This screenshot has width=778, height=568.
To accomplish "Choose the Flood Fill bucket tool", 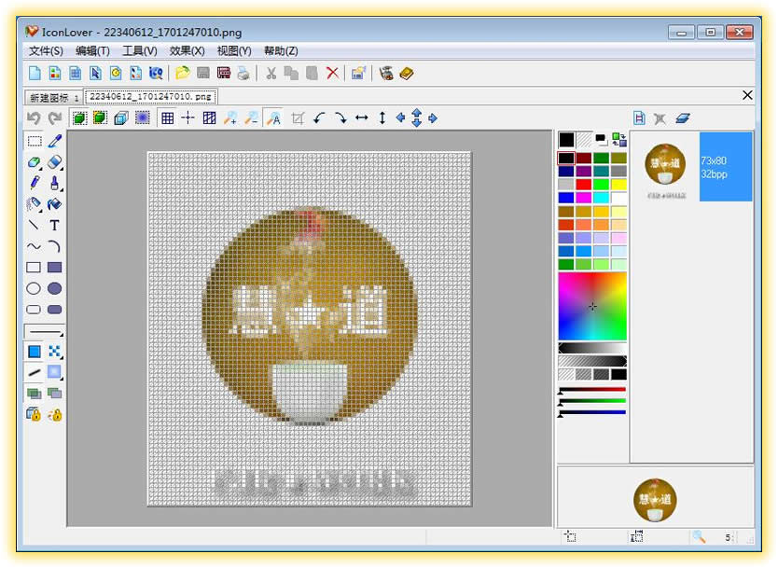I will [55, 204].
